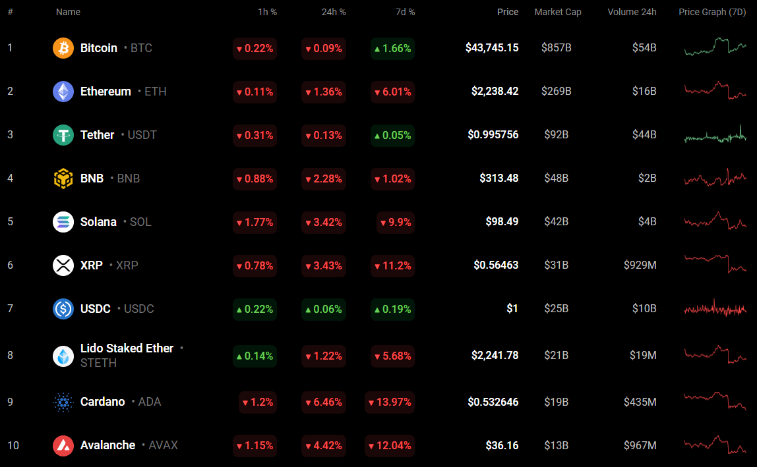Click the Tether coin icon

pos(63,135)
